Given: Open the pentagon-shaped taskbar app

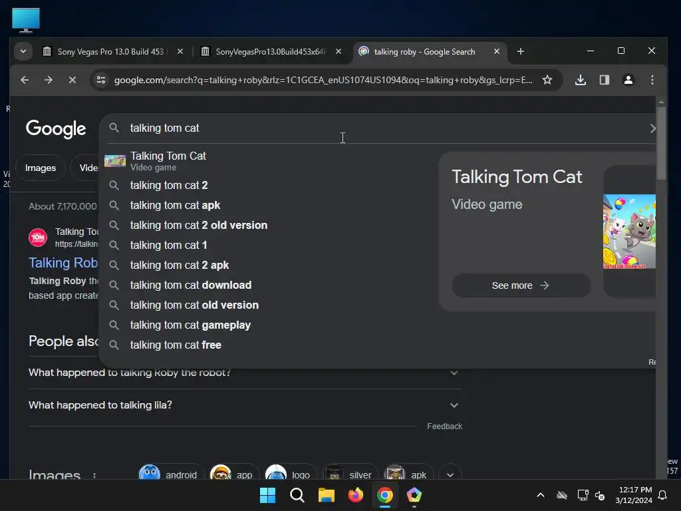Looking at the screenshot, I should (414, 495).
